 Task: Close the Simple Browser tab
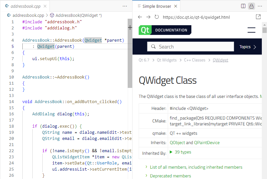176,6
